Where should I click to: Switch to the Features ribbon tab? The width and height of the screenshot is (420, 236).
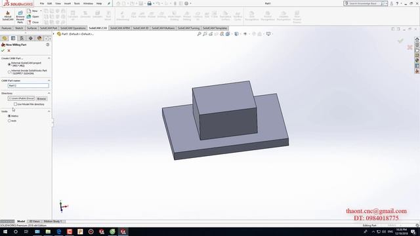tap(7, 28)
